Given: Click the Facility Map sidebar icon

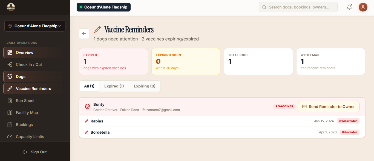Looking at the screenshot, I should 10,113.
